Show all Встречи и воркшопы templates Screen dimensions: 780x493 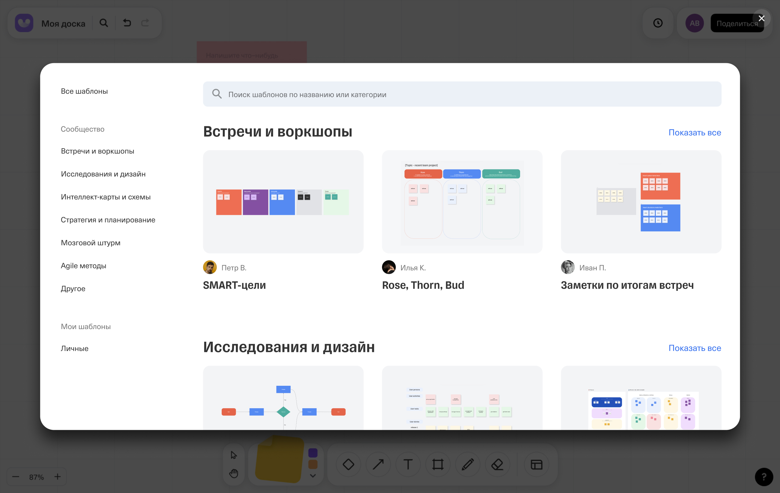click(x=695, y=132)
